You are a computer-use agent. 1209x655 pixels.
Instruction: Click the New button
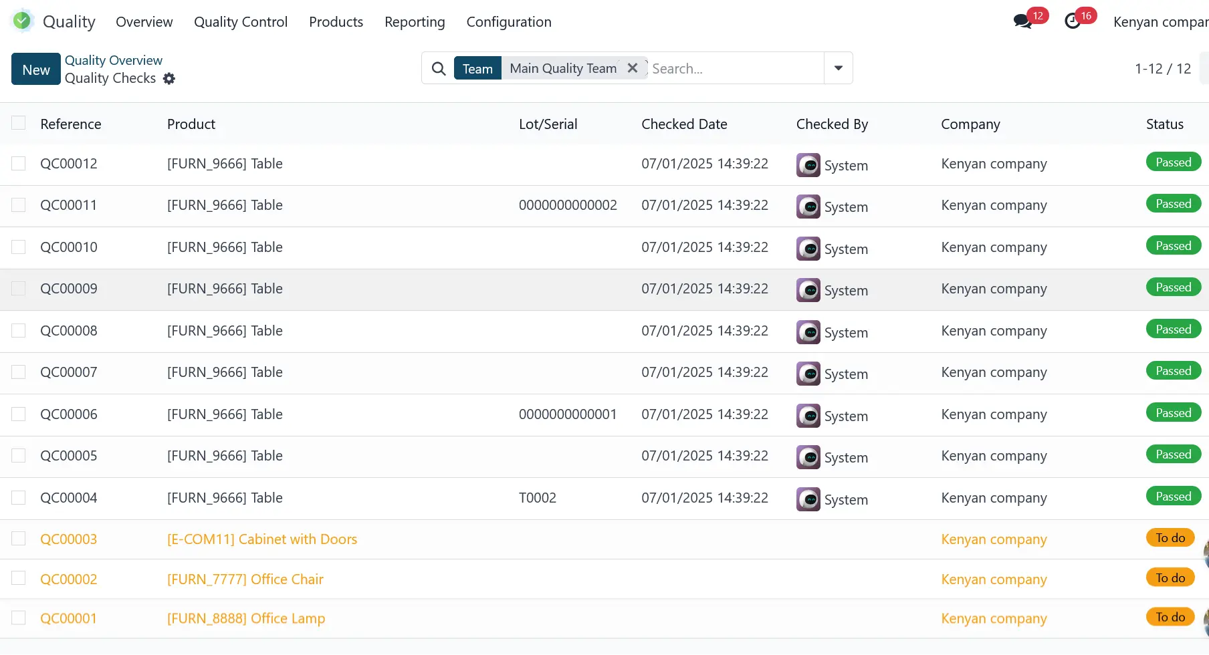tap(36, 70)
